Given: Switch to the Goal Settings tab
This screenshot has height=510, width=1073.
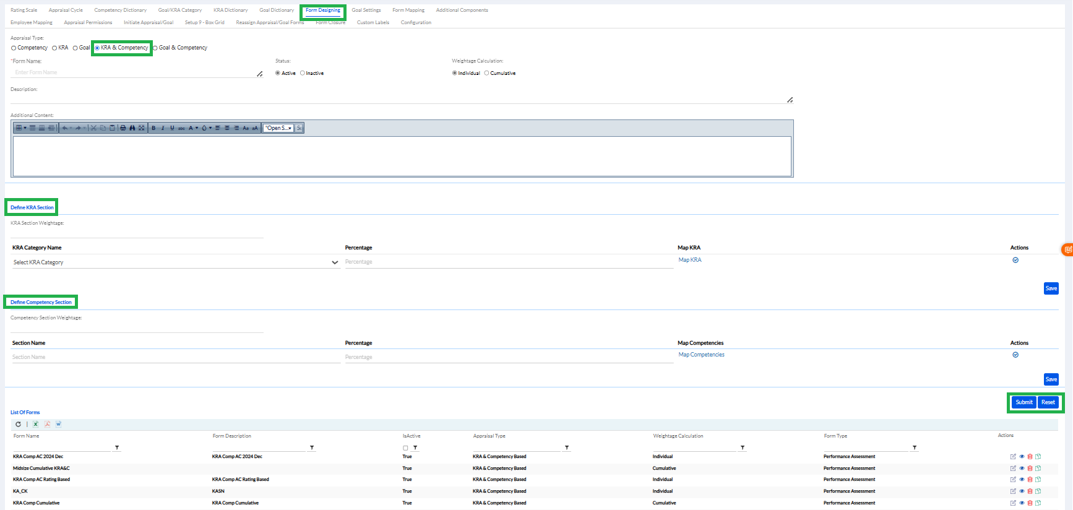Looking at the screenshot, I should (366, 11).
